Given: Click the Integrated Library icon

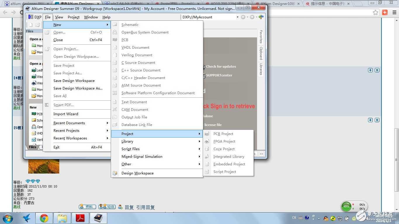Looking at the screenshot, I should [x=207, y=157].
